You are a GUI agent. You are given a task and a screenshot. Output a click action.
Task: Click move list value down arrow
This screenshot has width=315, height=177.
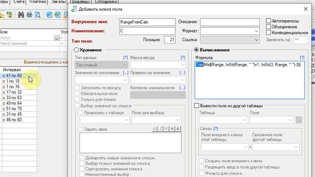(178, 129)
